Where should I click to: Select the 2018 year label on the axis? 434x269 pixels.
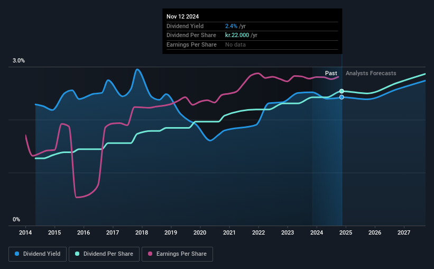click(142, 232)
